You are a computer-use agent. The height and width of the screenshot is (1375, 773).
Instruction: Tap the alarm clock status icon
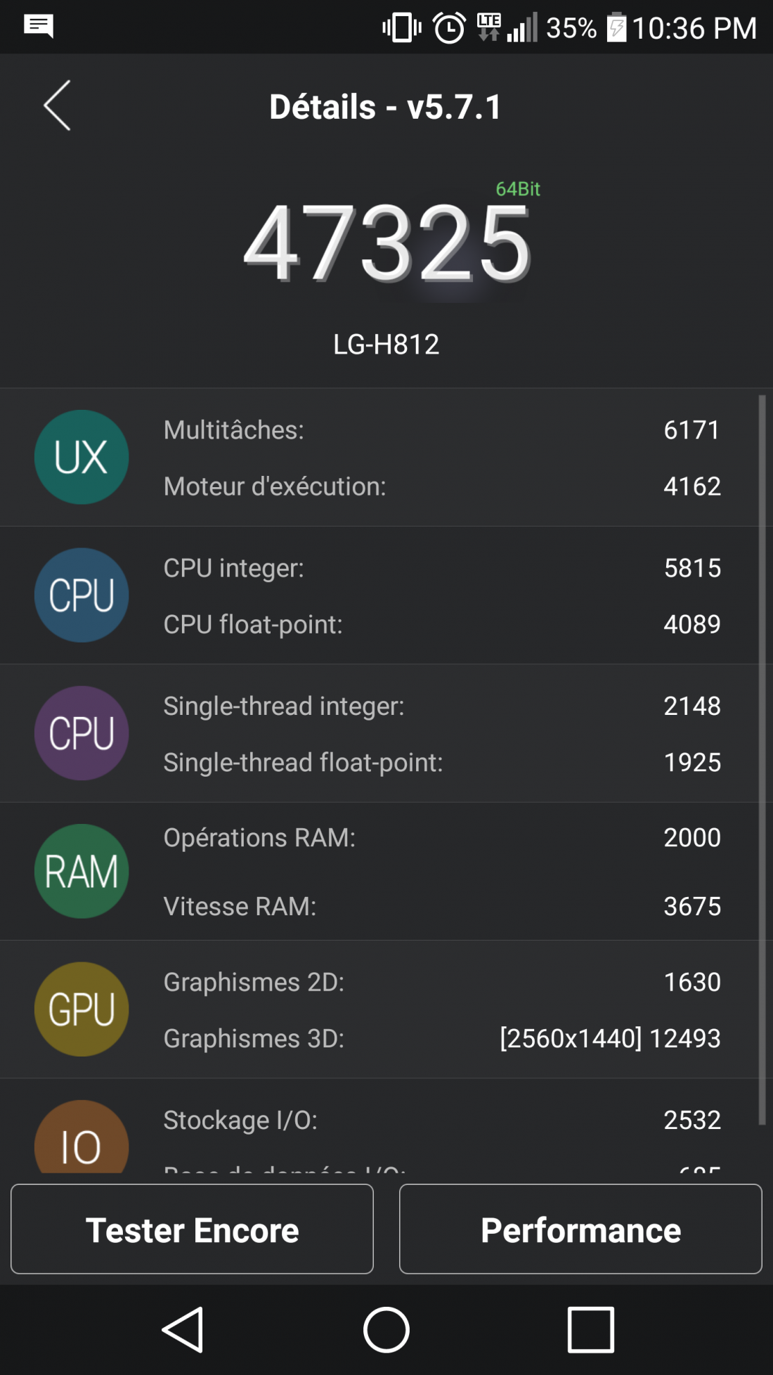pyautogui.click(x=449, y=28)
